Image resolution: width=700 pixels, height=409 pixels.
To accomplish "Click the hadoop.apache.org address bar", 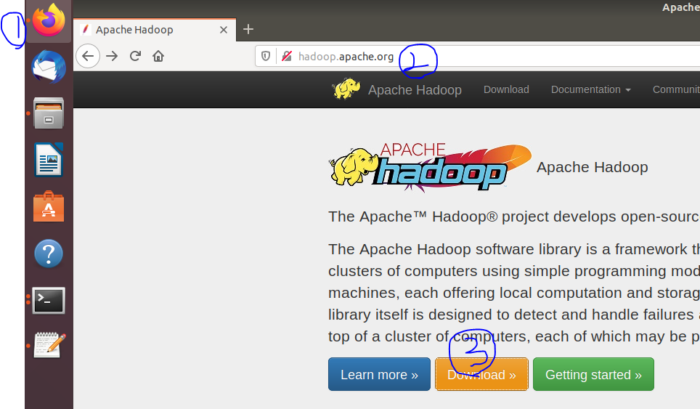I will pyautogui.click(x=478, y=56).
